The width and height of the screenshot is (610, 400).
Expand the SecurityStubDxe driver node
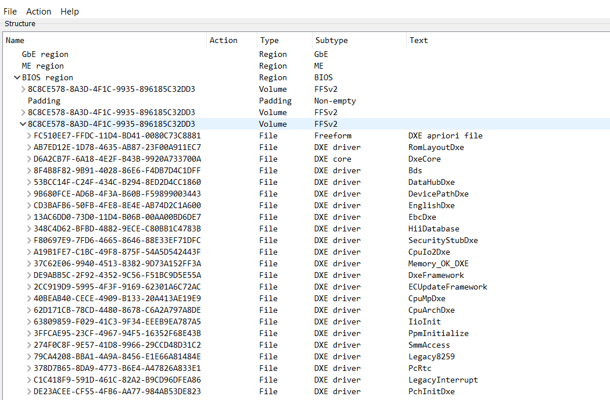pyautogui.click(x=29, y=240)
